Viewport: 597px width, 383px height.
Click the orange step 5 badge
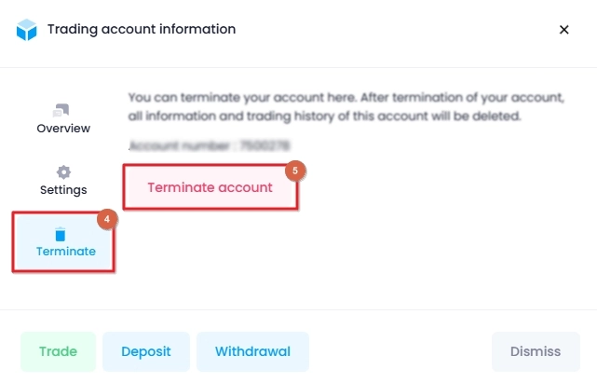(295, 171)
